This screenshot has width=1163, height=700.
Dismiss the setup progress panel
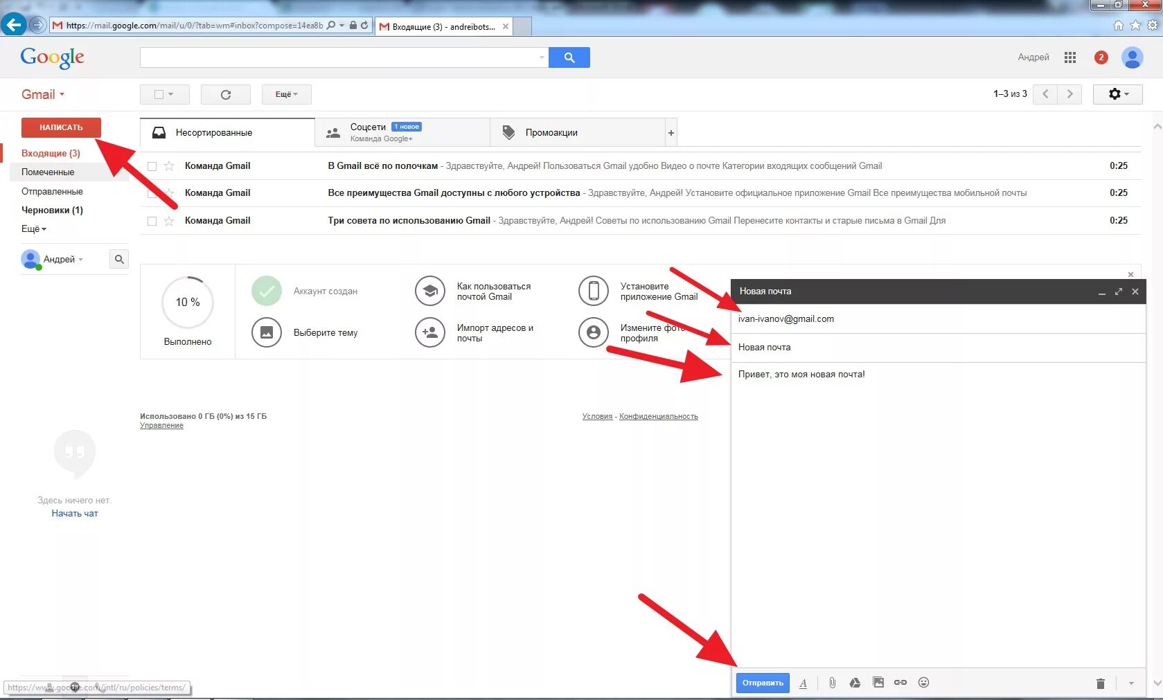point(1130,275)
